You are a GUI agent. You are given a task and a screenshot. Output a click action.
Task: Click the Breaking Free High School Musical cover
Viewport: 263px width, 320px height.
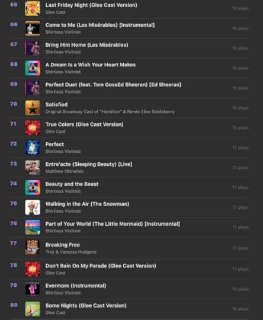tap(33, 247)
